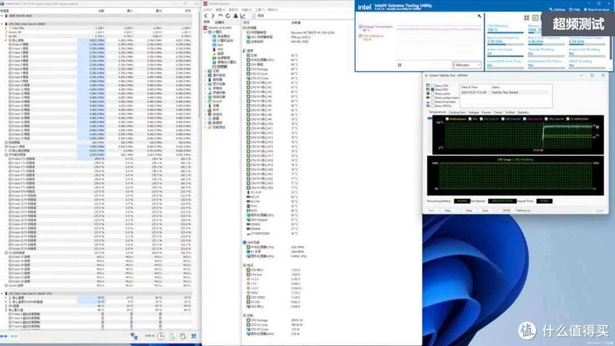The image size is (615, 346).
Task: Click HWiNFO logging file icon
Action: point(172,336)
